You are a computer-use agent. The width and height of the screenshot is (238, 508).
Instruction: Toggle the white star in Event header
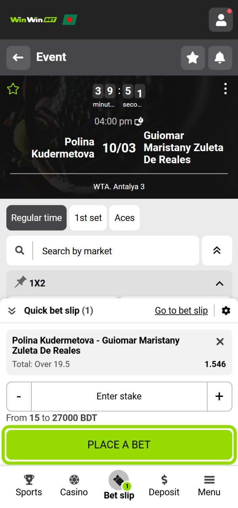click(193, 57)
